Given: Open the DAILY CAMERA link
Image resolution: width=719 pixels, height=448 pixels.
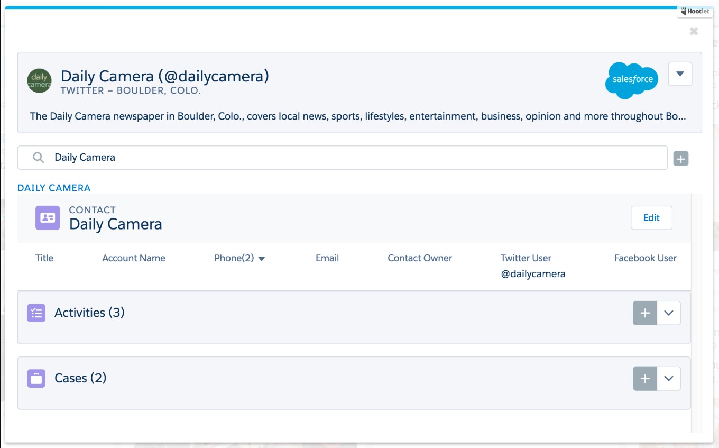Looking at the screenshot, I should coord(54,188).
